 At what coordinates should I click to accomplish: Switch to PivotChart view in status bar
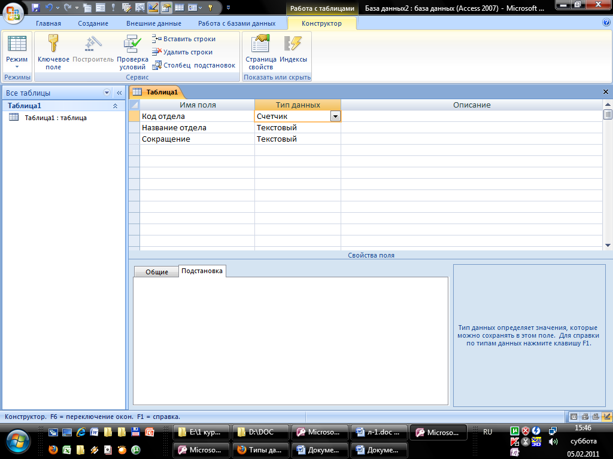pyautogui.click(x=596, y=417)
